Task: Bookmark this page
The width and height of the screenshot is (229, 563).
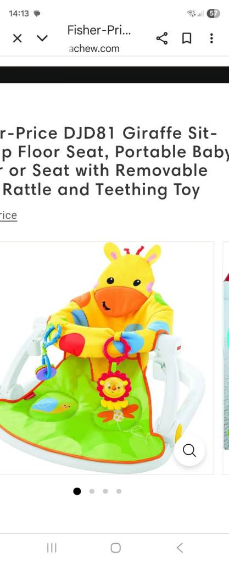Action: click(187, 38)
